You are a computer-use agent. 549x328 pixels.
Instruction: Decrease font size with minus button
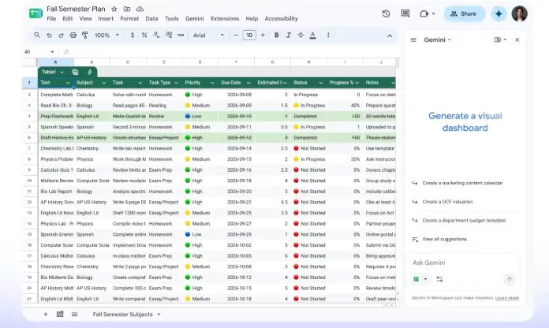pyautogui.click(x=236, y=35)
